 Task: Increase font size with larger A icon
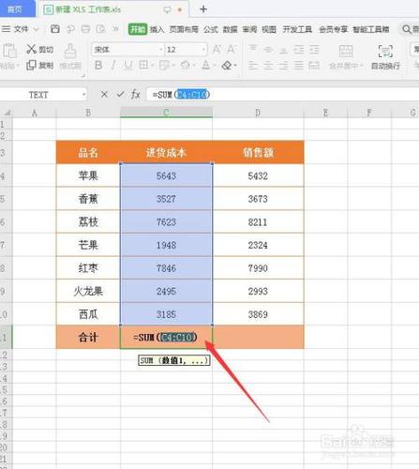[217, 50]
